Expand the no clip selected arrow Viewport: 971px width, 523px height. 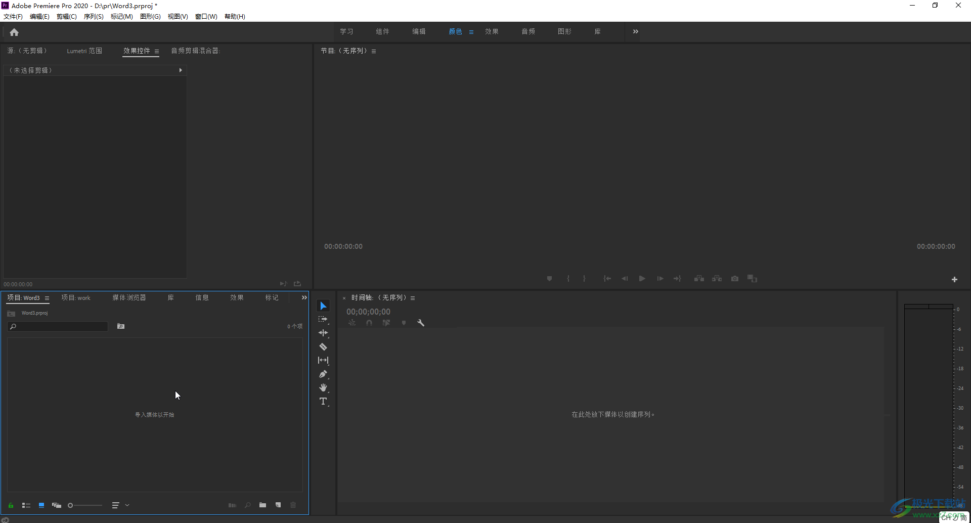click(181, 70)
